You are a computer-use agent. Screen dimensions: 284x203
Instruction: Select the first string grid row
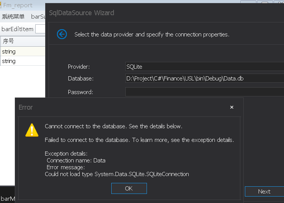pos(23,52)
